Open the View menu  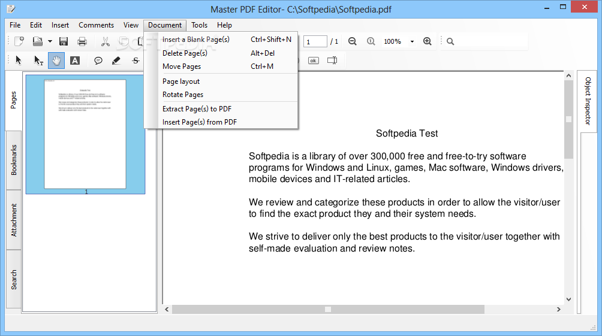pyautogui.click(x=131, y=25)
